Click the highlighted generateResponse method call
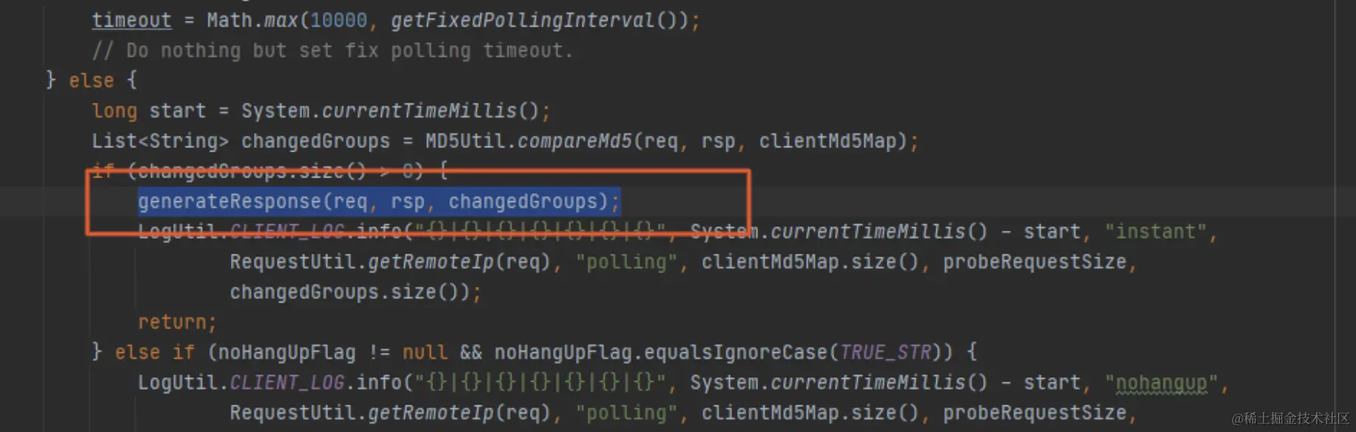 378,201
